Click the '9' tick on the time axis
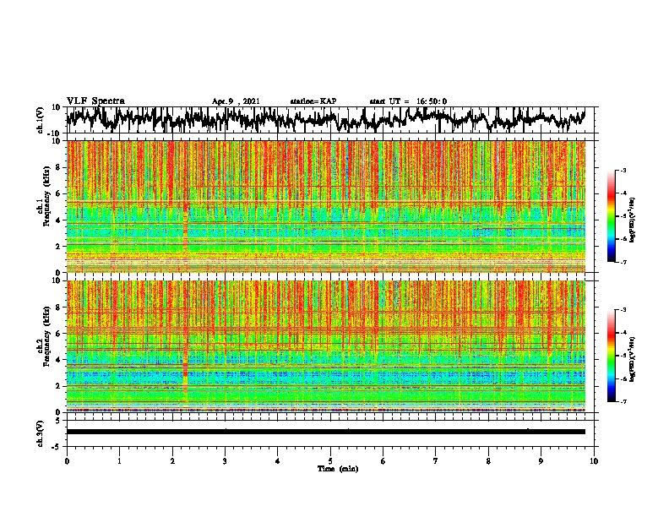 pos(541,461)
